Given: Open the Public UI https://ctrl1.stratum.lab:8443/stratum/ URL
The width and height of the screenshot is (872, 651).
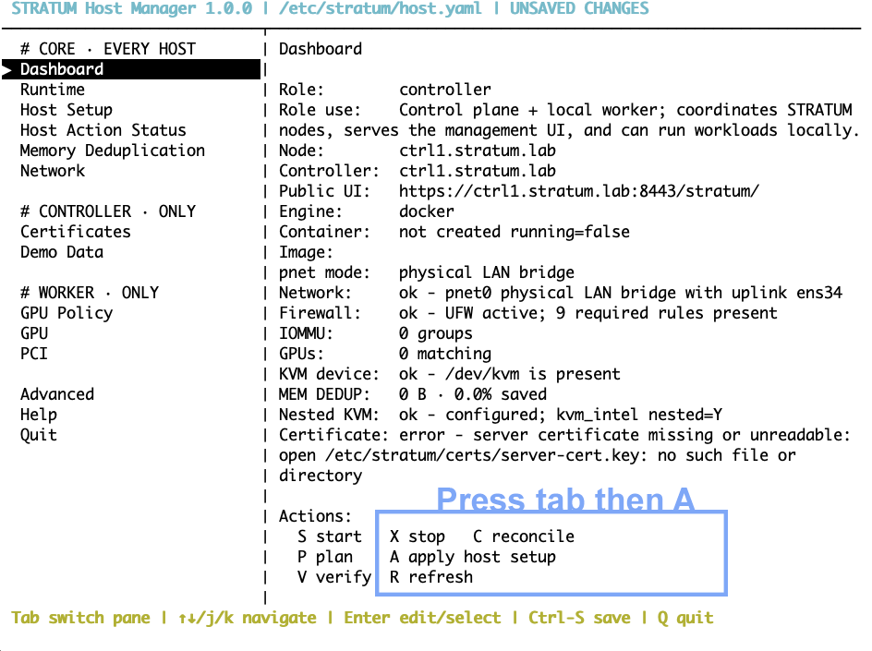Looking at the screenshot, I should tap(579, 191).
